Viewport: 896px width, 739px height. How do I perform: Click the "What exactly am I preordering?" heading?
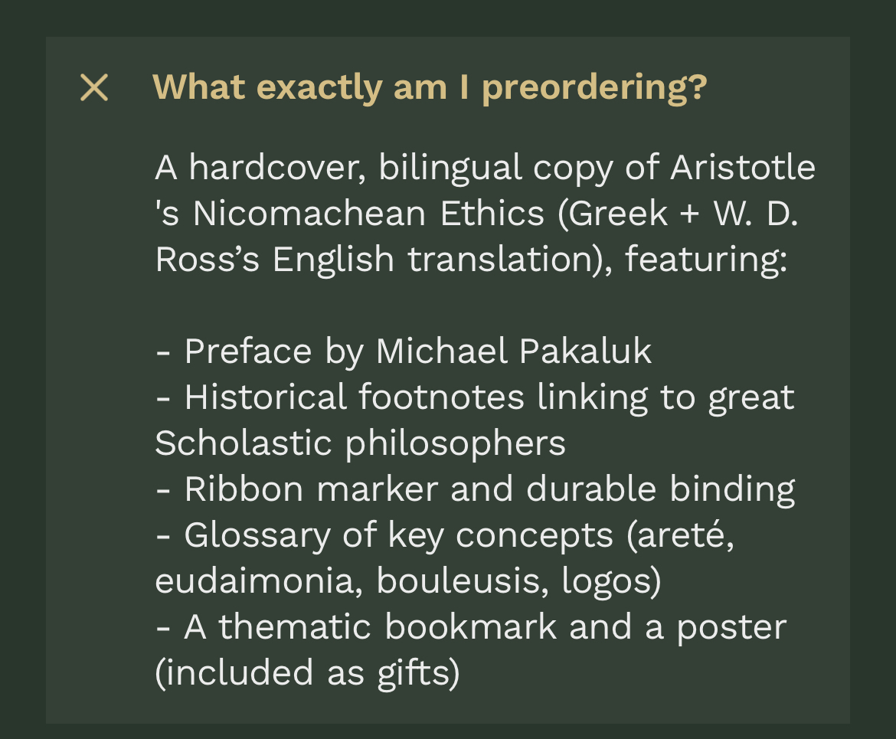point(429,88)
